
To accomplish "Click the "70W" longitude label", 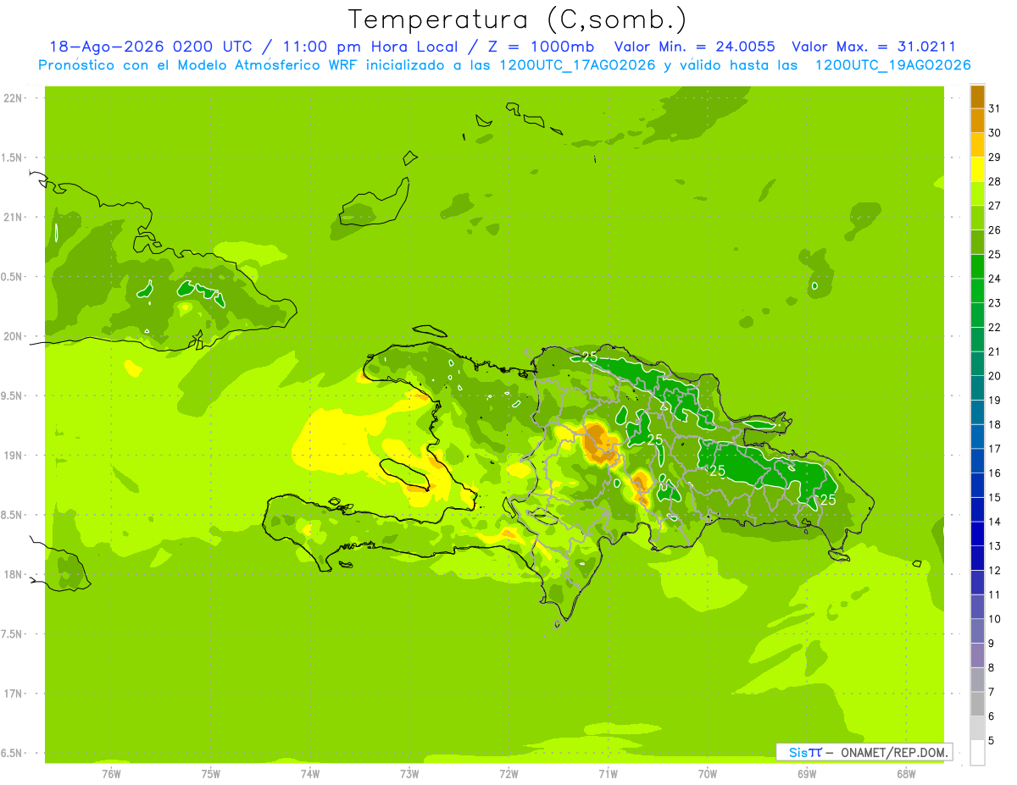I will [x=708, y=774].
